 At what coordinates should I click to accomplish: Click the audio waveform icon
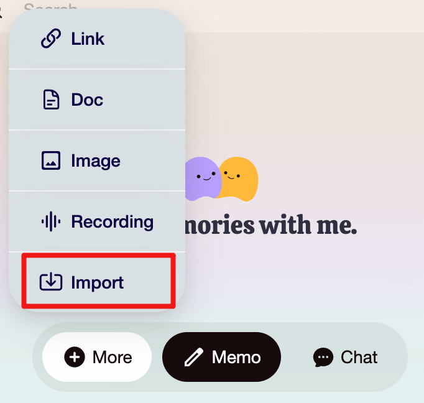(51, 221)
